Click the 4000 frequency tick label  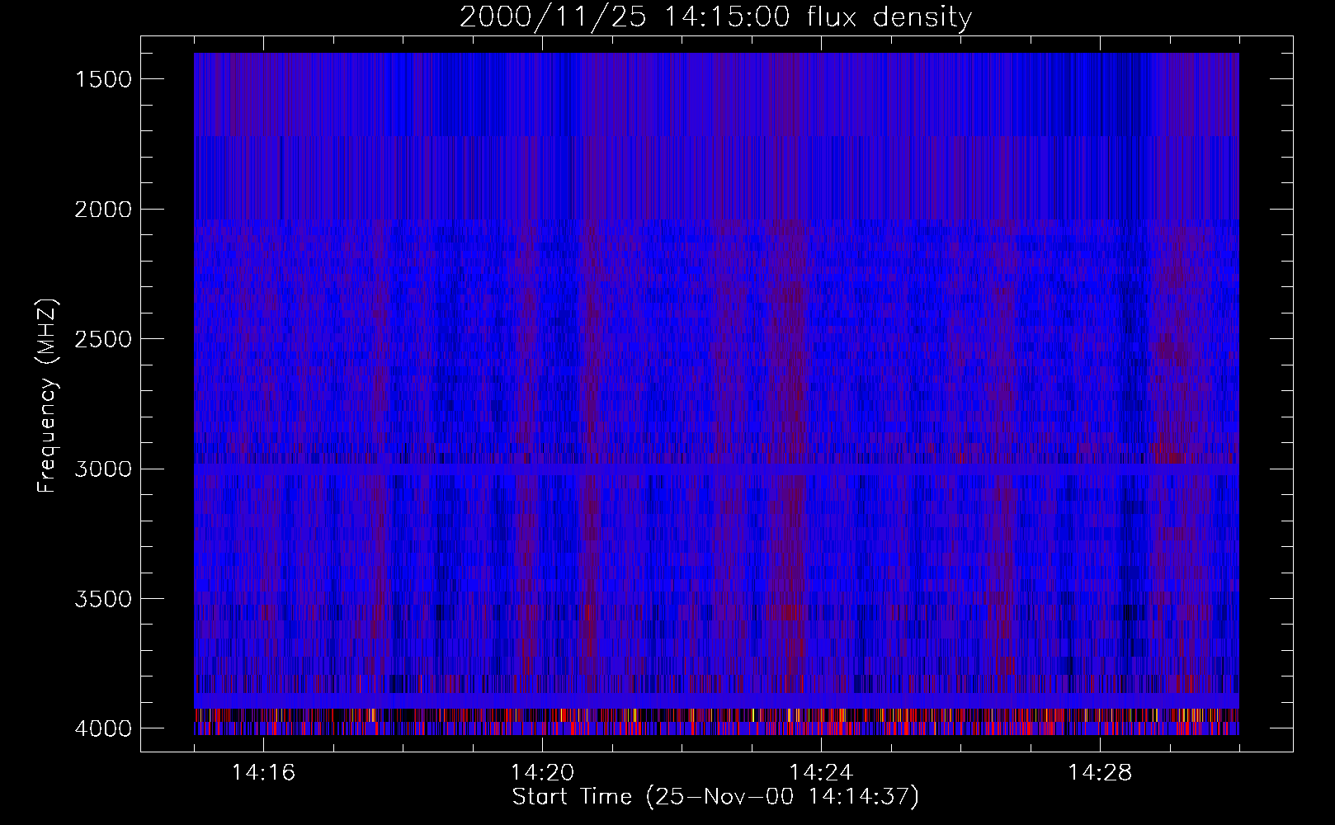click(103, 728)
